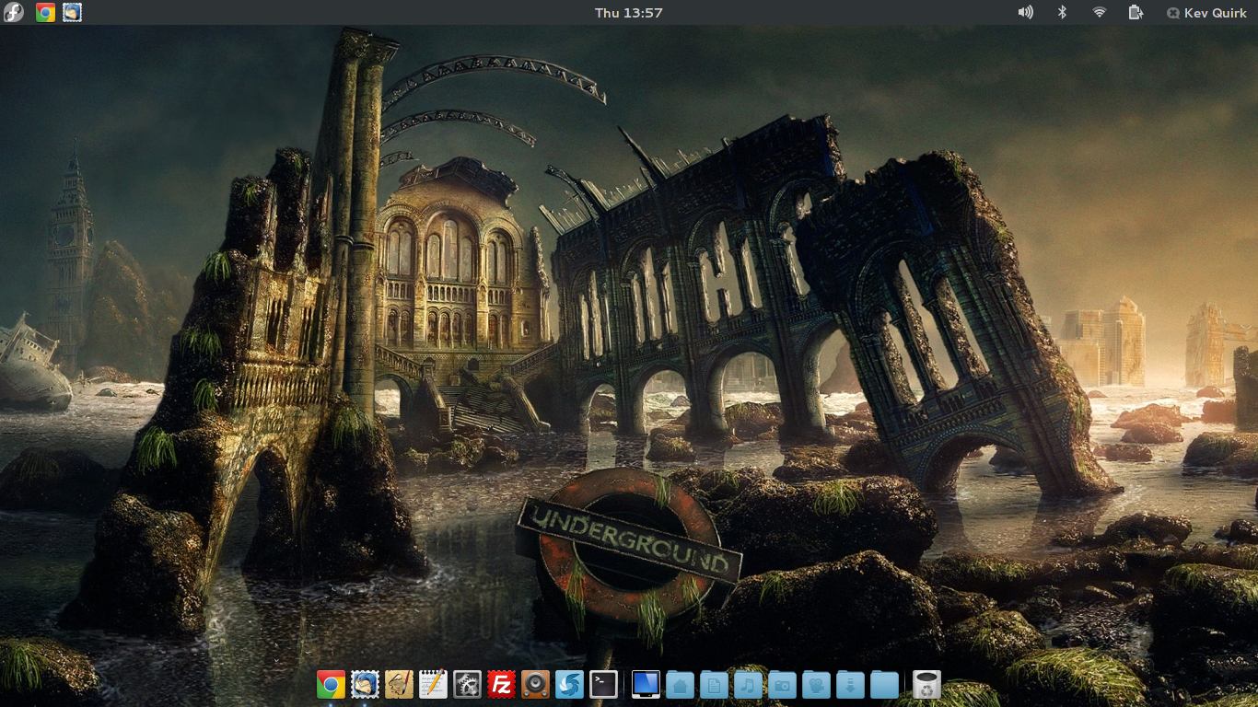Viewport: 1258px width, 707px height.
Task: Open system settings gear icon in dock
Action: 467,684
